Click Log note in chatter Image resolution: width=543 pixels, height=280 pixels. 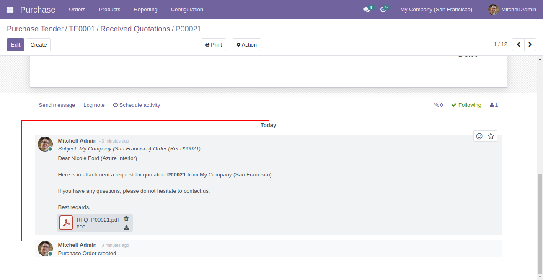click(x=94, y=105)
